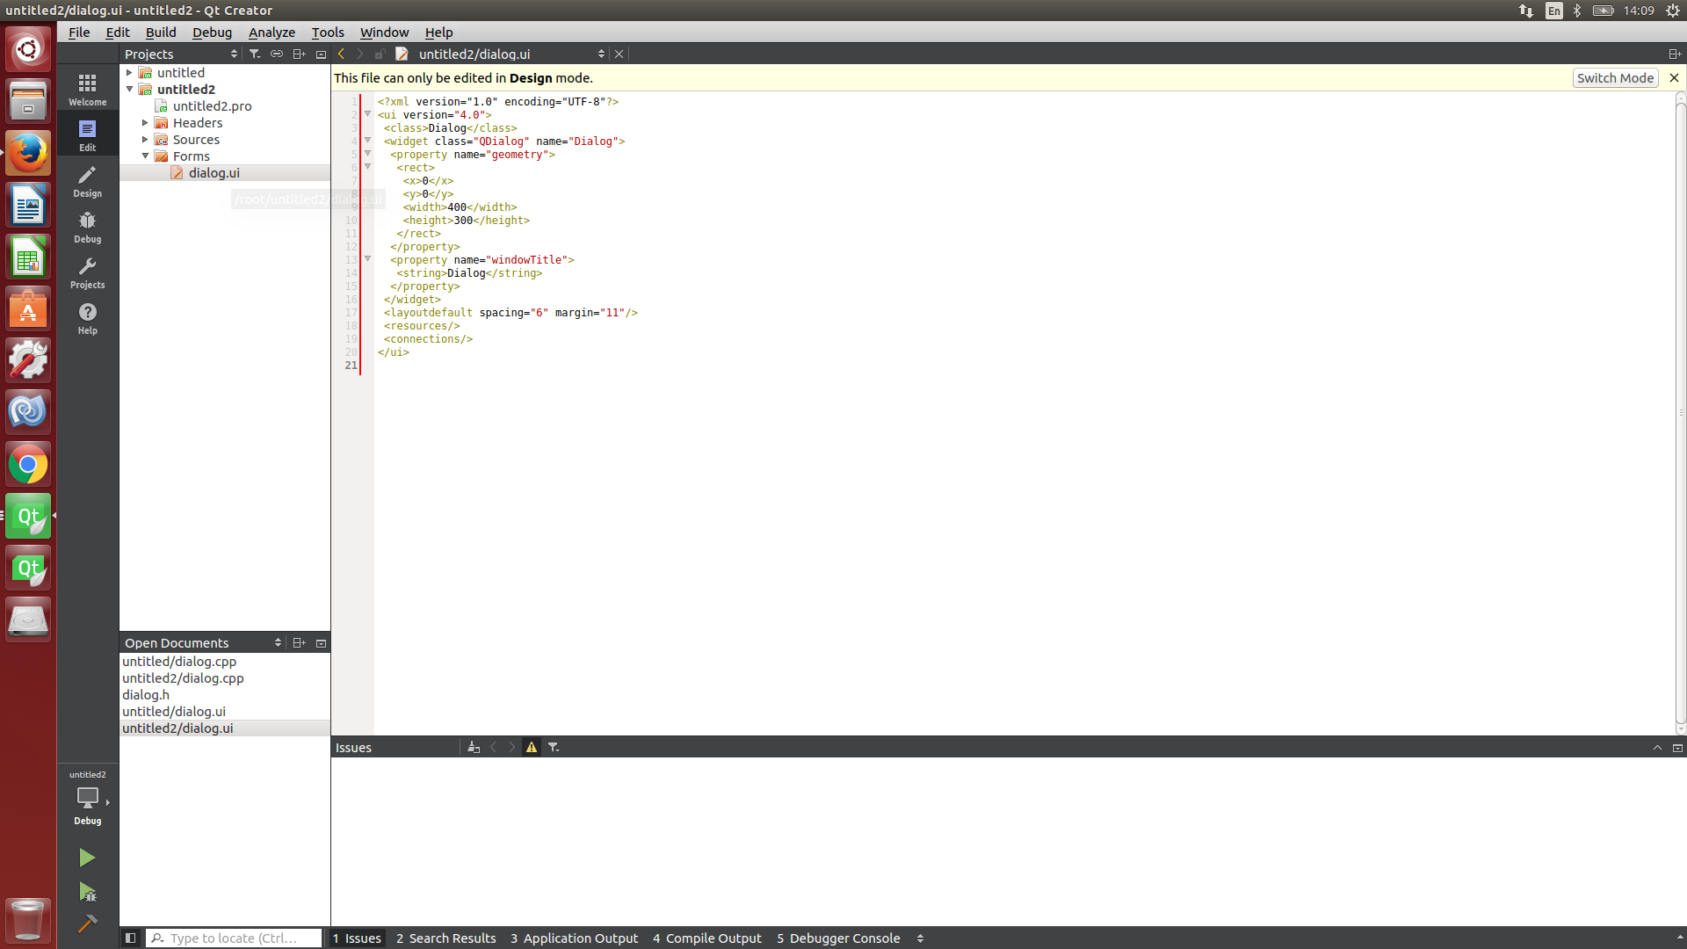Click the Type to locate field

[235, 938]
